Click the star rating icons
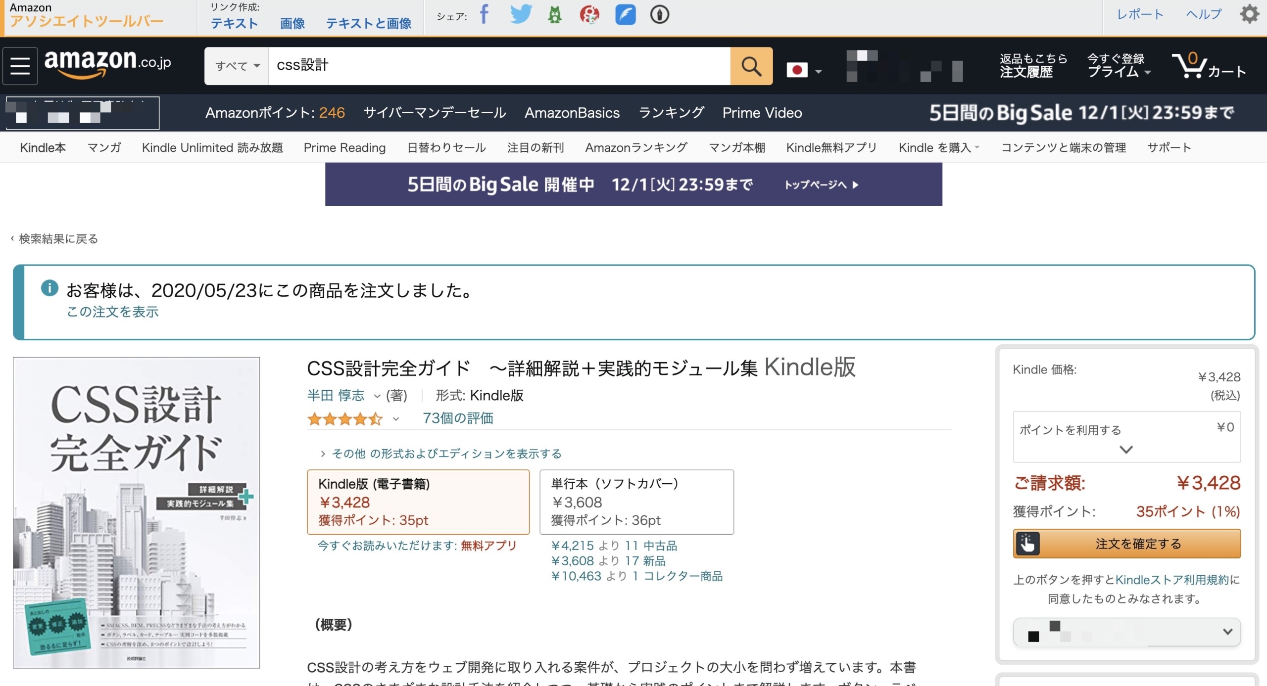This screenshot has width=1267, height=686. [x=344, y=419]
